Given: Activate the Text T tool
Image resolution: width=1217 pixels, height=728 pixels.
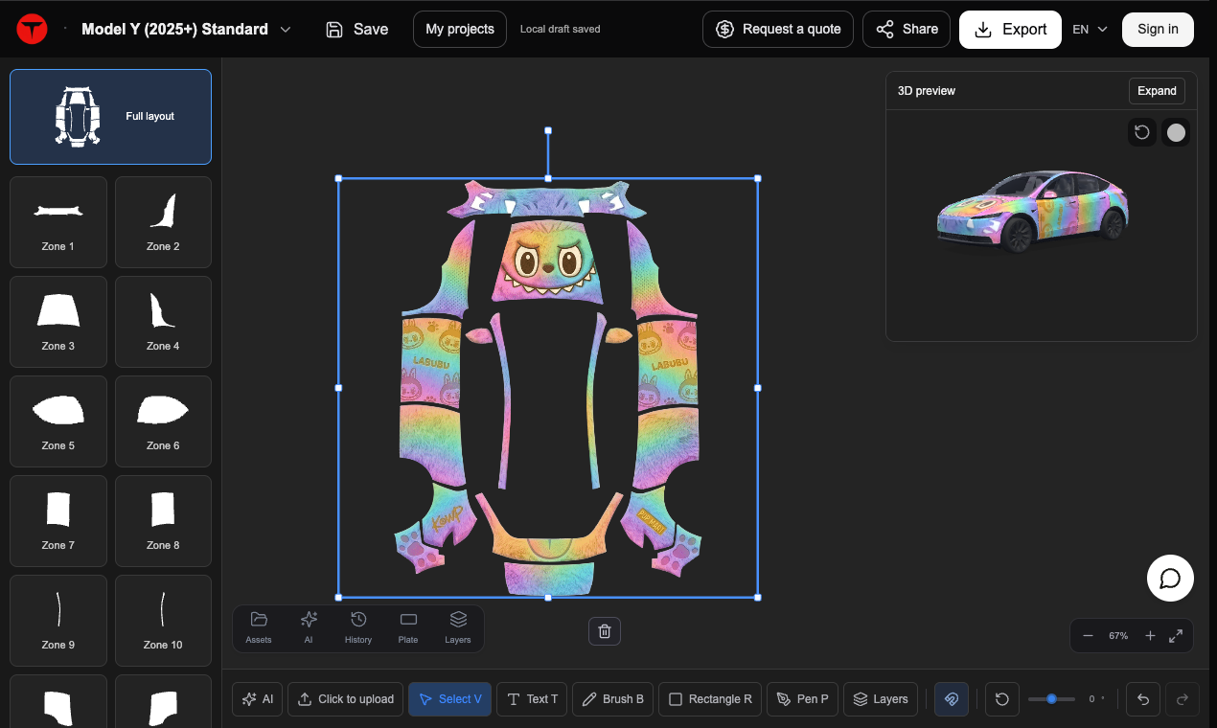Looking at the screenshot, I should point(532,699).
